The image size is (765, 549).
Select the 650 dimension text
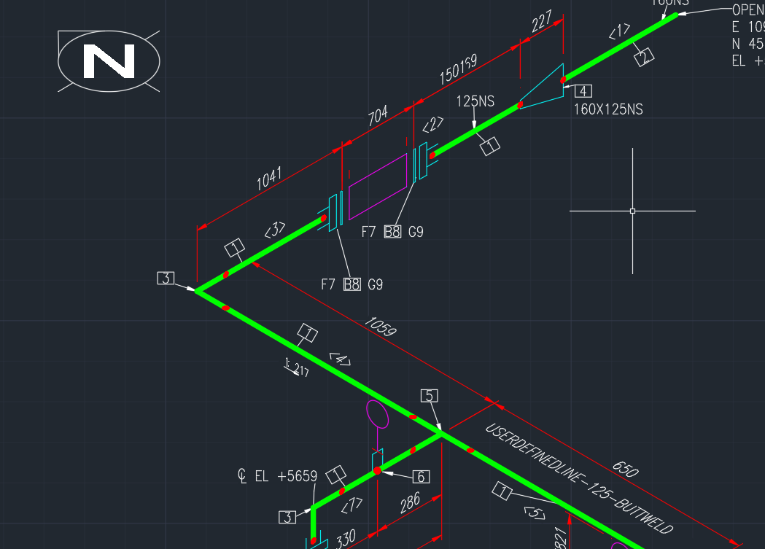coord(625,469)
